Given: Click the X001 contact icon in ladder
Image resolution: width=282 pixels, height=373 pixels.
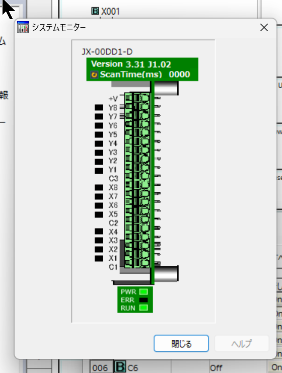Looking at the screenshot, I should (x=95, y=11).
